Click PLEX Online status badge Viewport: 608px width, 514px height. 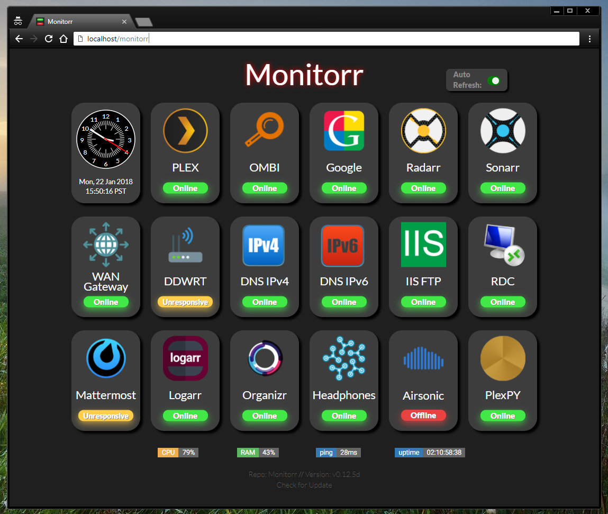pyautogui.click(x=185, y=188)
